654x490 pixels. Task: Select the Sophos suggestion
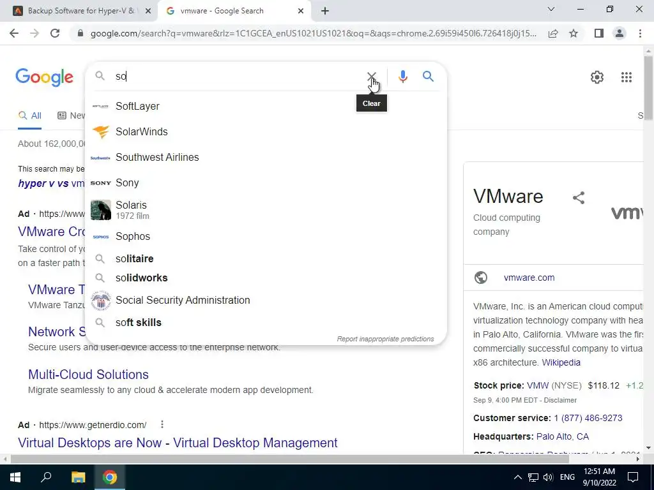pos(266,236)
